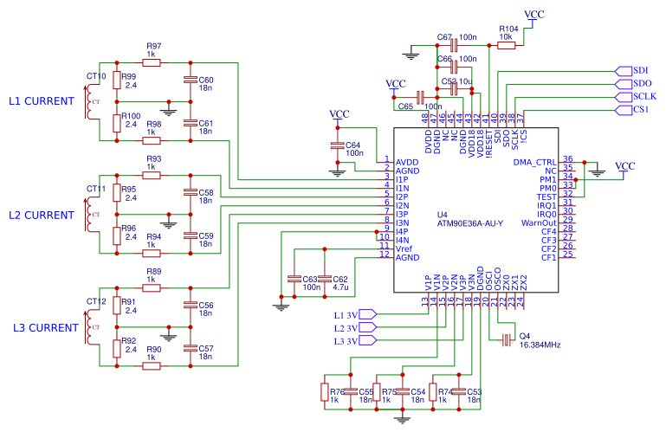Click the Q4 16.384MHz crystal symbol
The image size is (666, 432).
tap(507, 340)
